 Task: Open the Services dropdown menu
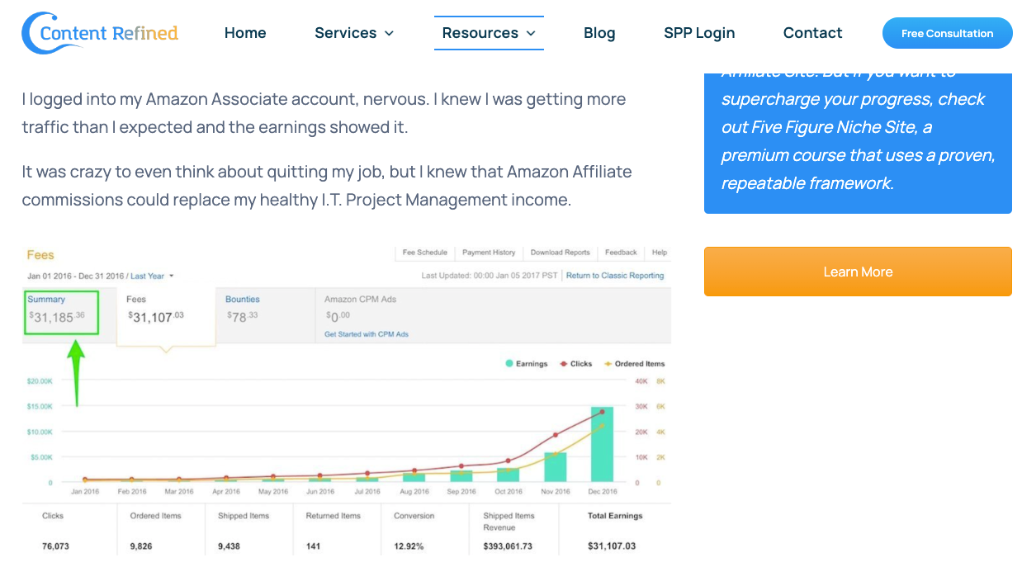coord(354,33)
